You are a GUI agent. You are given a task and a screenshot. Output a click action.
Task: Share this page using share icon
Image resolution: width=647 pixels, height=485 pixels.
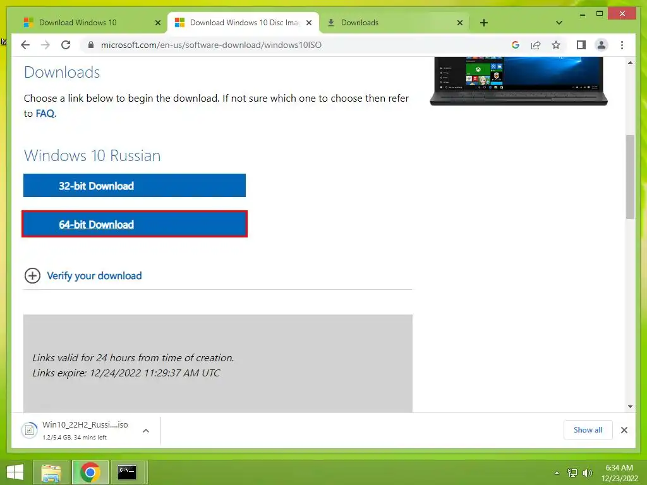(536, 45)
